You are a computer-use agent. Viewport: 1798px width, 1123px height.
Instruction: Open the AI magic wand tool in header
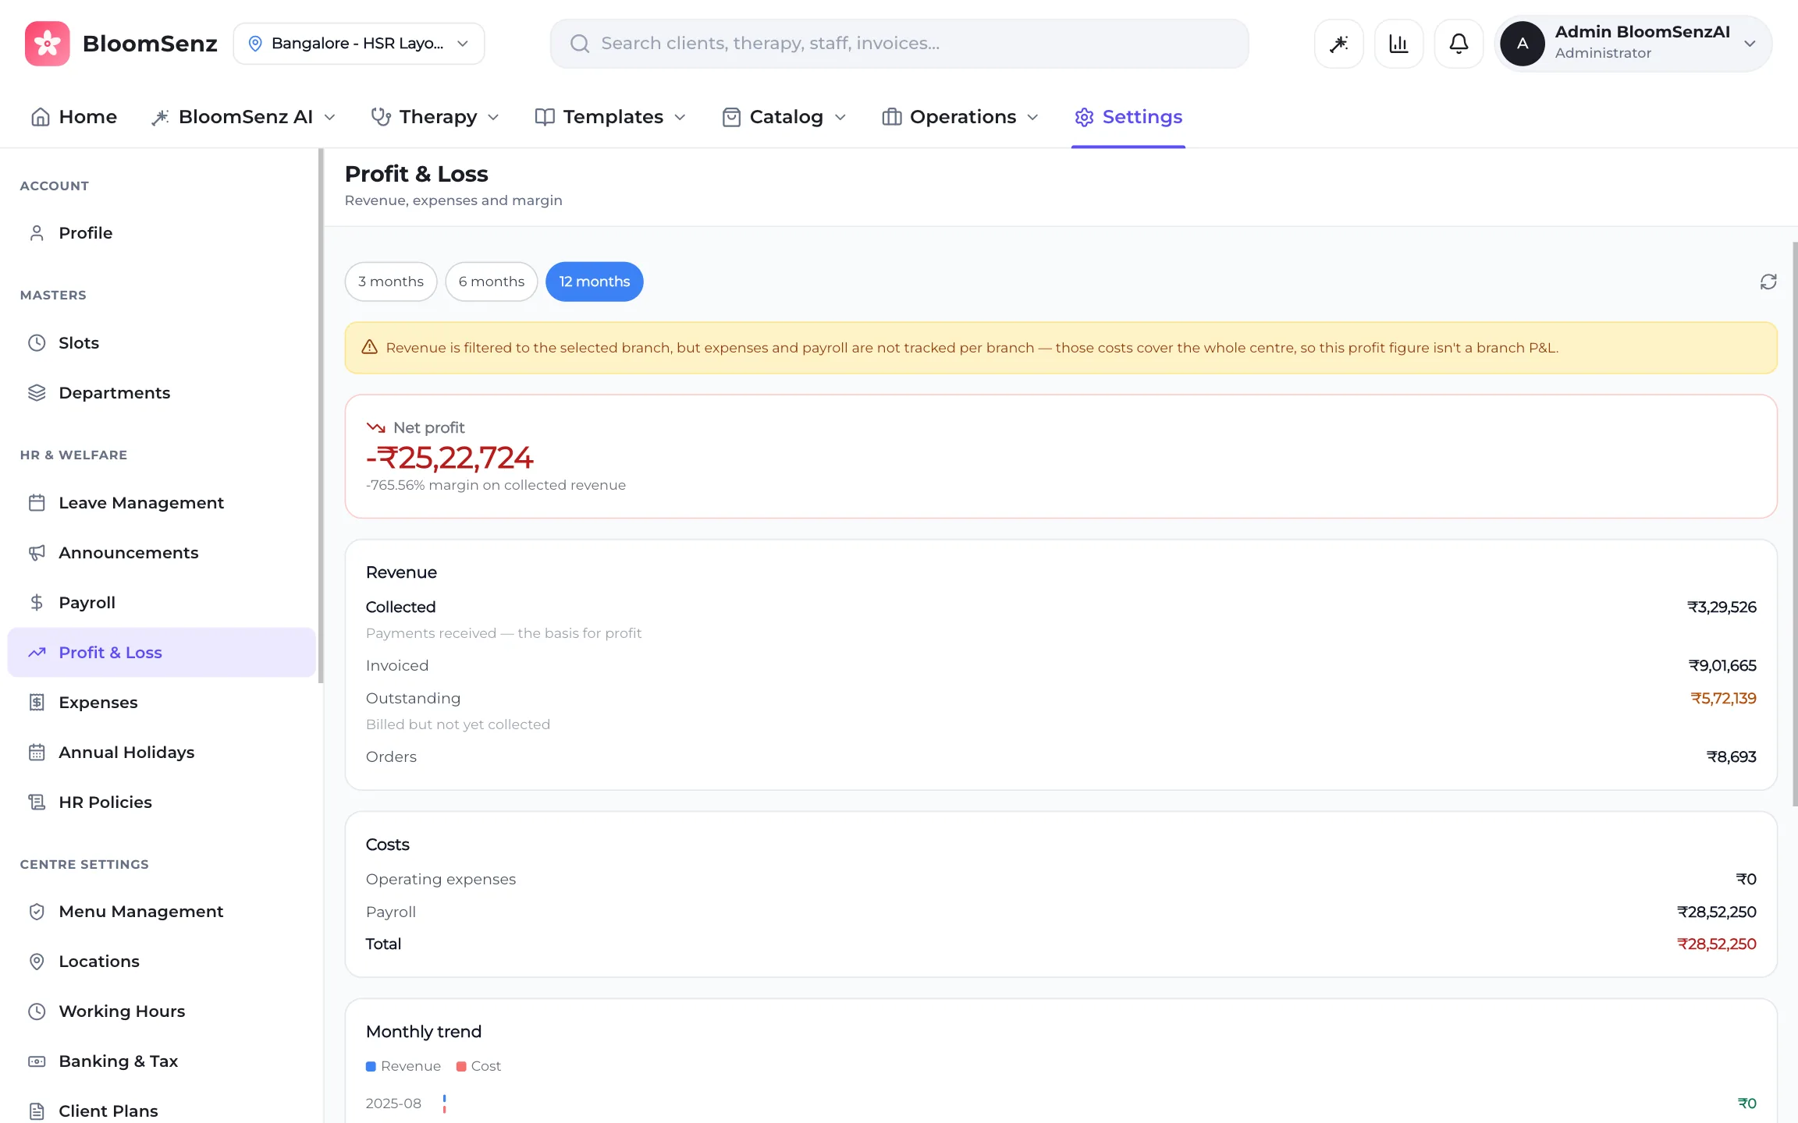pyautogui.click(x=1339, y=44)
